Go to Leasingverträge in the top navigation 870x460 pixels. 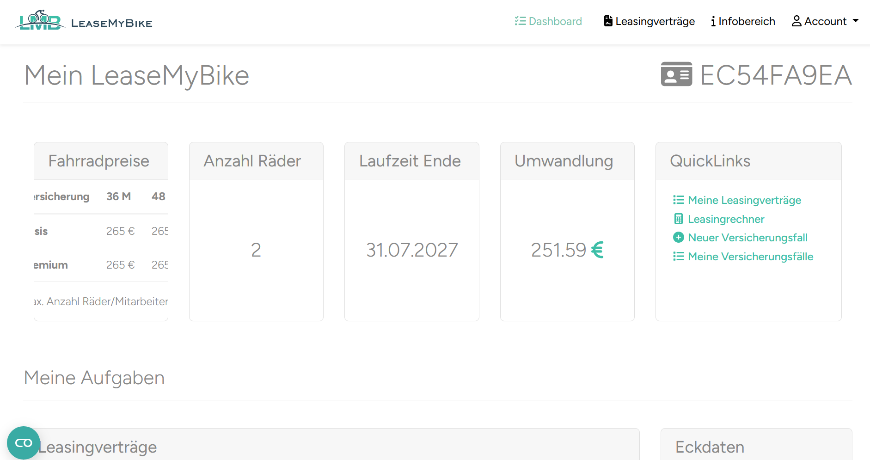(x=649, y=21)
